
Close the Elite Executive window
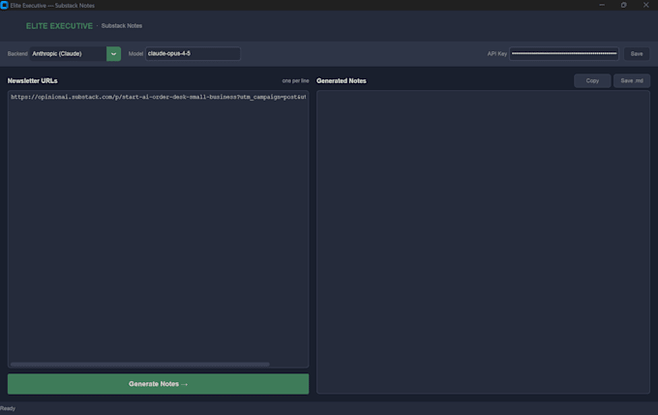point(645,5)
